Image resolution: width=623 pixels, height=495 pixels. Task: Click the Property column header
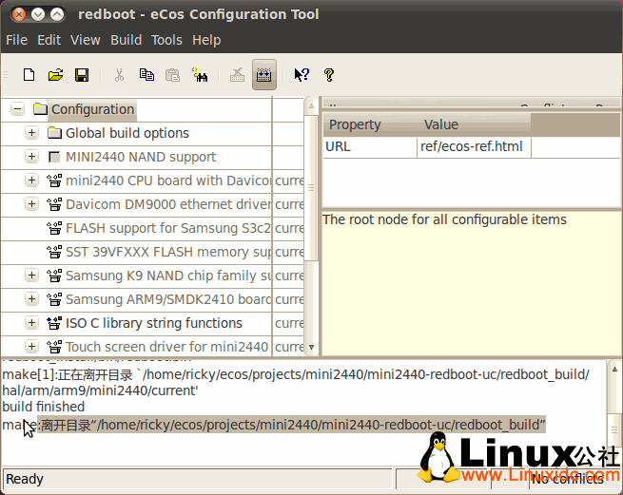click(355, 124)
